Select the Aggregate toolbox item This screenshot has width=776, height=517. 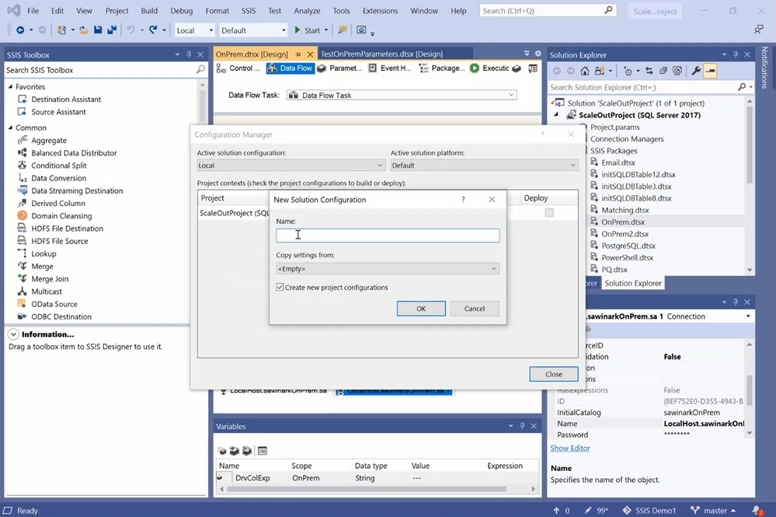(x=49, y=141)
